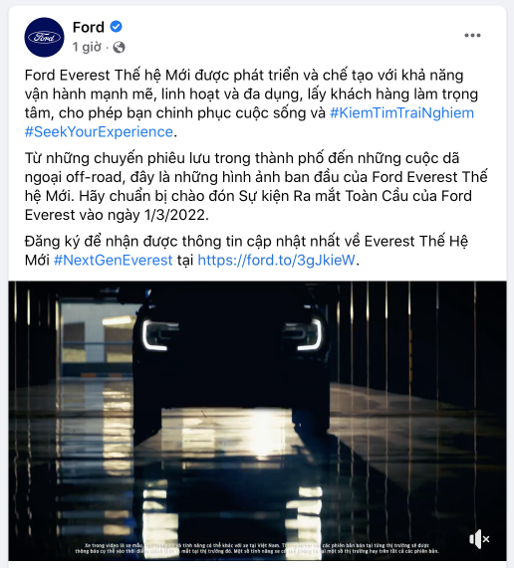Open the https://ford.to/3gJkieW link

click(x=276, y=260)
